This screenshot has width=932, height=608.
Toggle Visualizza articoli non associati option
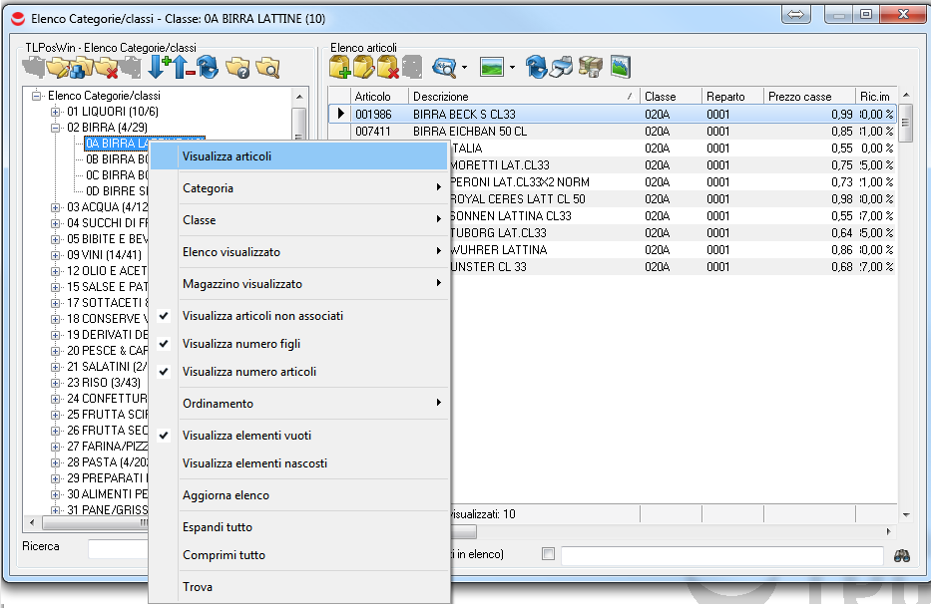pyautogui.click(x=262, y=316)
